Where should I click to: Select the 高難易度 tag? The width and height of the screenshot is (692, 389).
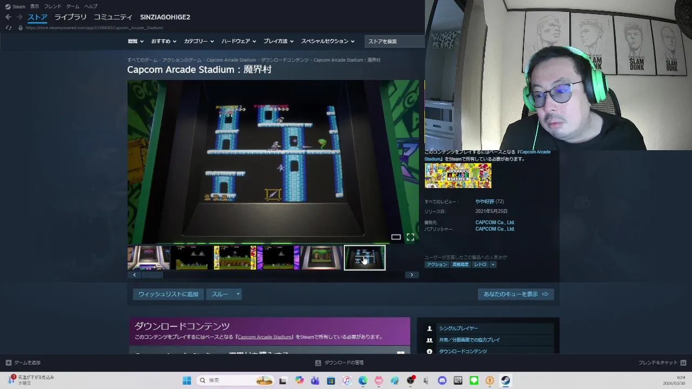click(x=460, y=265)
